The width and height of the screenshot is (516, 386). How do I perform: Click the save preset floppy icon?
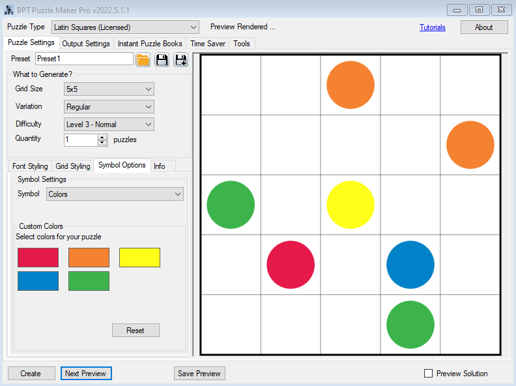tap(162, 60)
